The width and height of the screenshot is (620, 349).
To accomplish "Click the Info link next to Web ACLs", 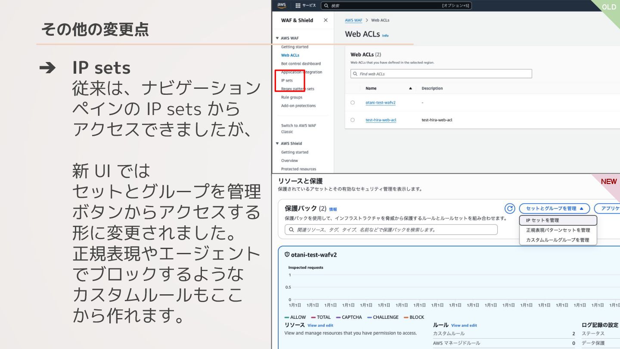I will [385, 36].
